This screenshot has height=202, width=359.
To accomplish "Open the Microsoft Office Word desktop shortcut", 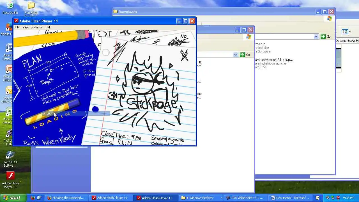I will 7,52.
